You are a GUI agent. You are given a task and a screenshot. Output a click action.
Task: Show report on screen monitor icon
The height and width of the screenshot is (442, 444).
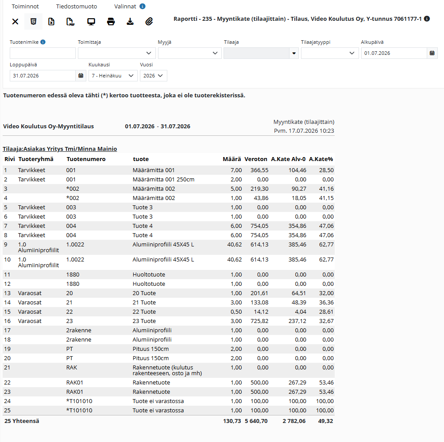91,22
